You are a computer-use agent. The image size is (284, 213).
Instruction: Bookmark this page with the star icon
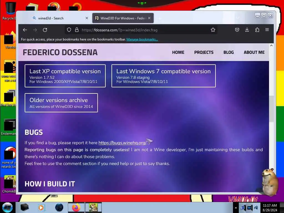click(213, 30)
